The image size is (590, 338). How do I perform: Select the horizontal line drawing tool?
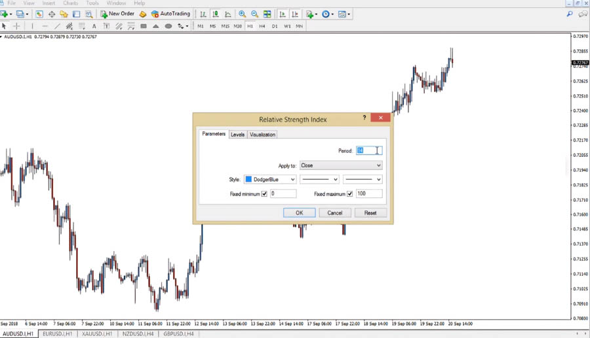point(45,26)
